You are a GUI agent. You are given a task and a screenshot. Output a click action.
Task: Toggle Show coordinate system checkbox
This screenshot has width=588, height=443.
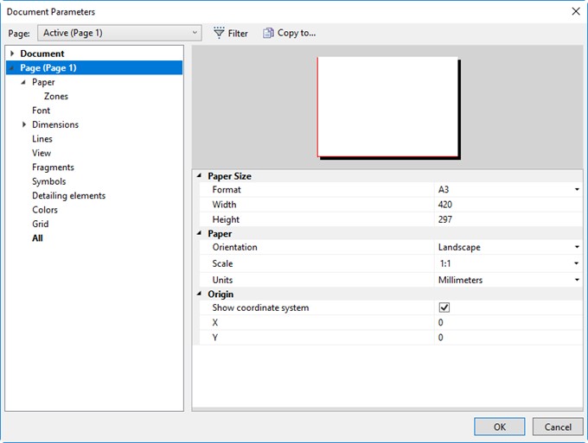[444, 307]
